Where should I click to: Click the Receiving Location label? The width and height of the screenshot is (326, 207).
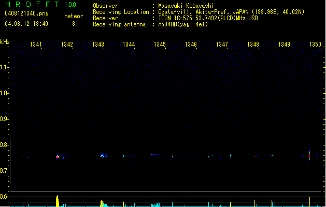[121, 12]
